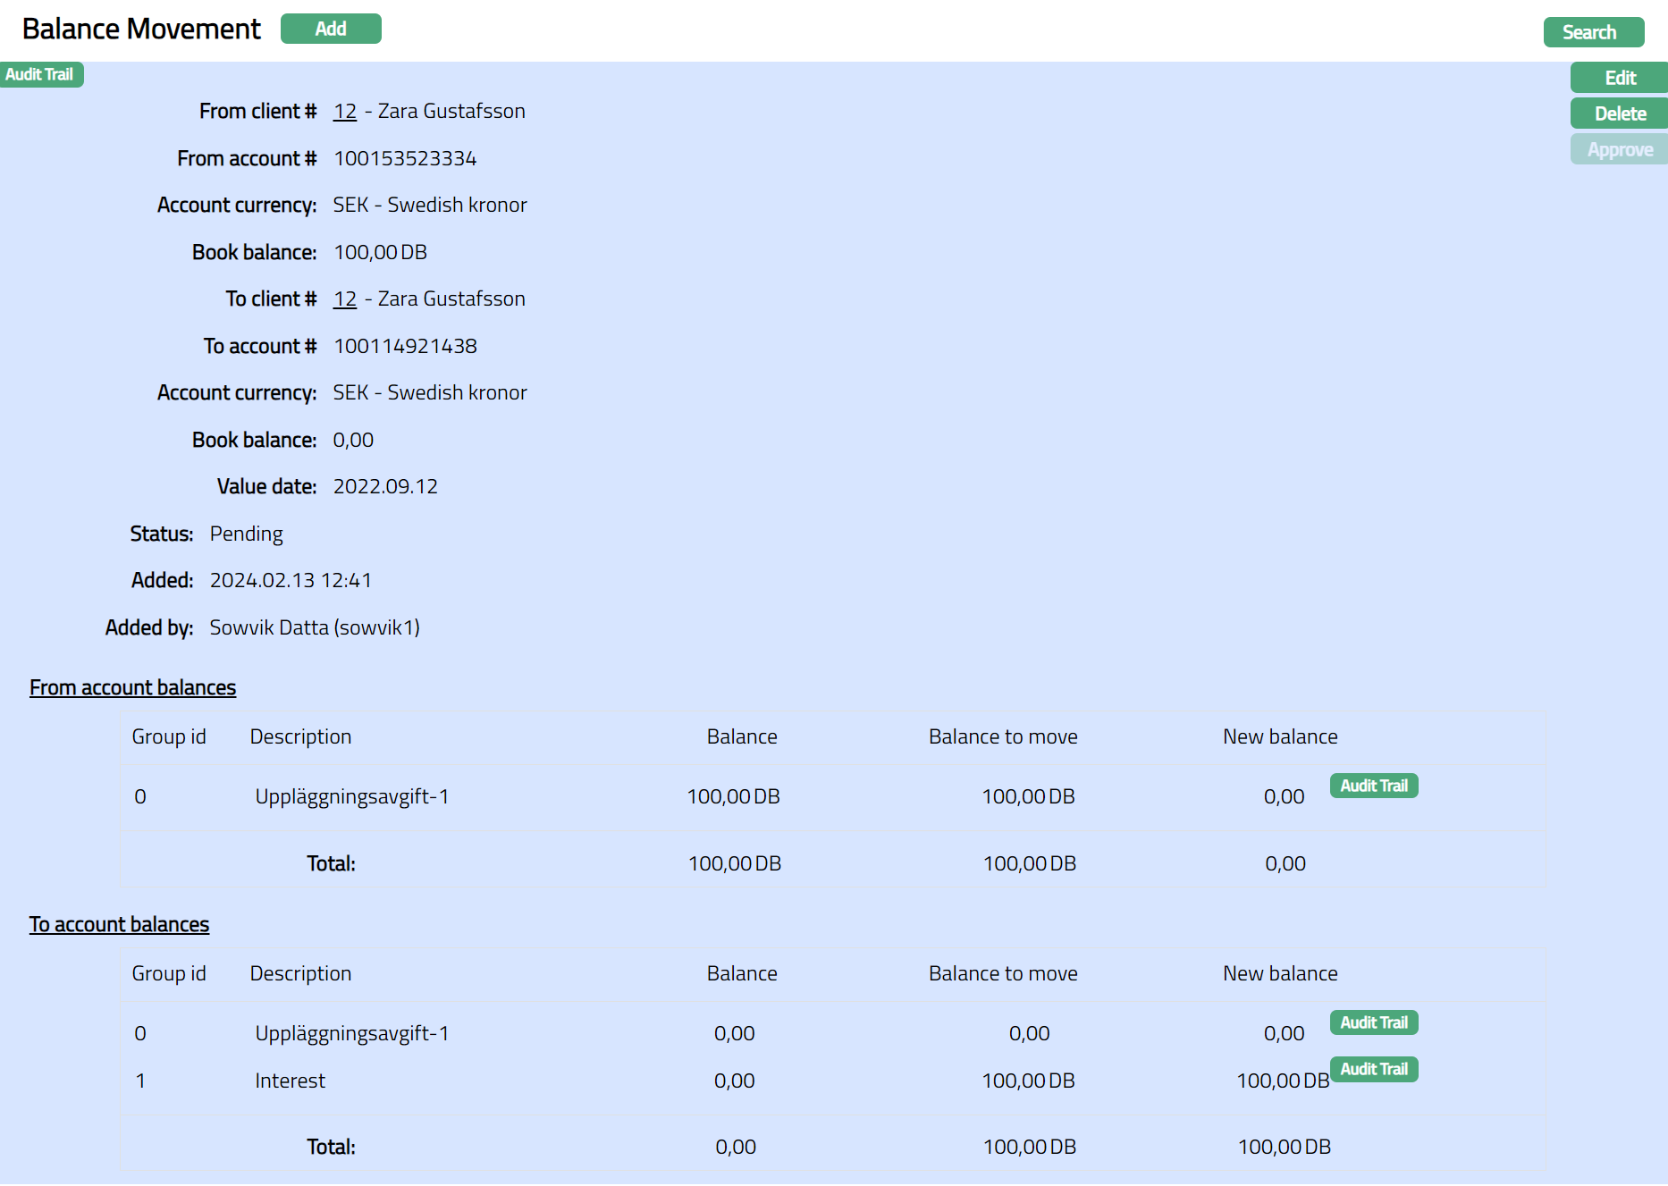Select the From account number 100153523334
The width and height of the screenshot is (1668, 1186).
(x=405, y=159)
